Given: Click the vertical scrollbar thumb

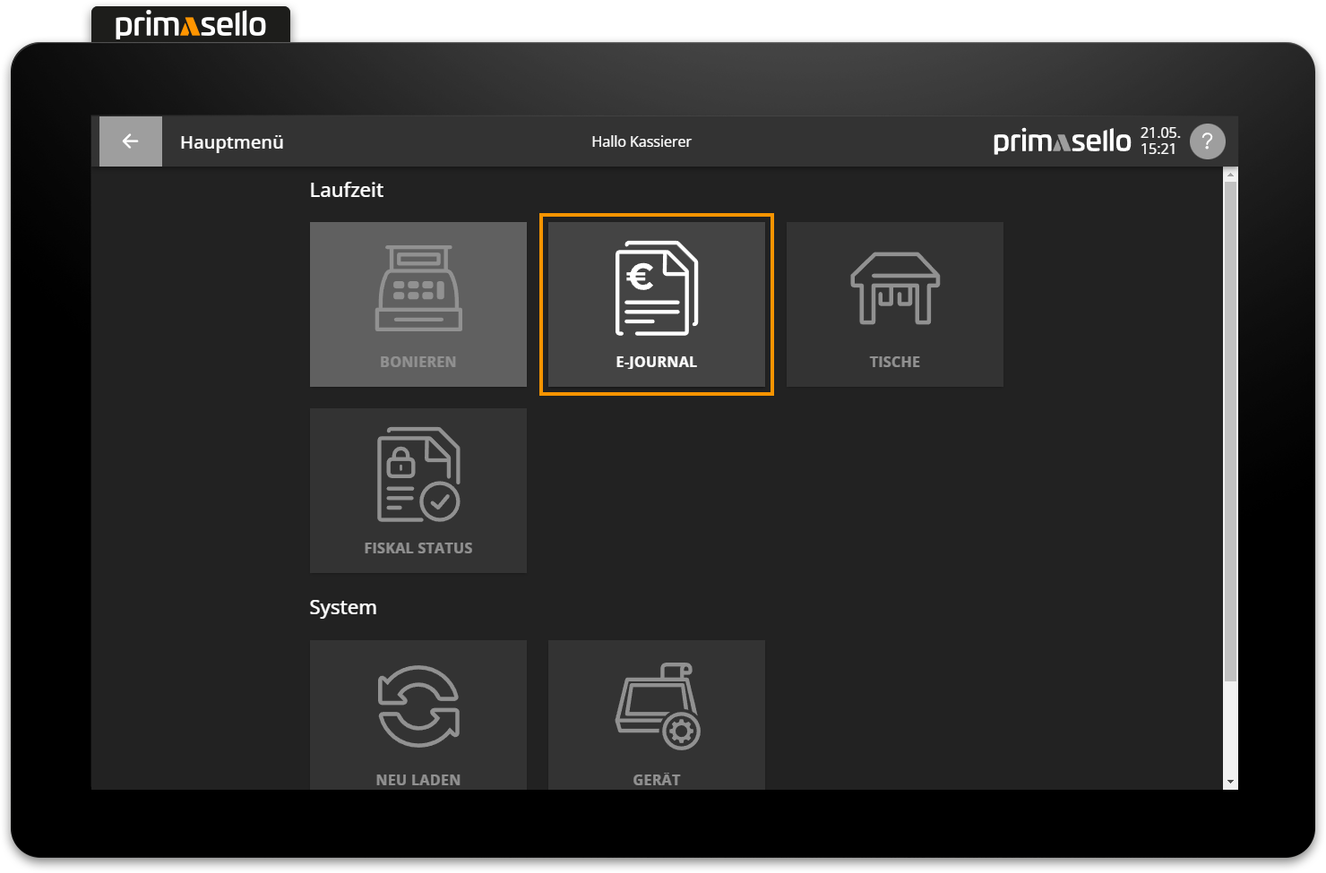Looking at the screenshot, I should point(1230,430).
